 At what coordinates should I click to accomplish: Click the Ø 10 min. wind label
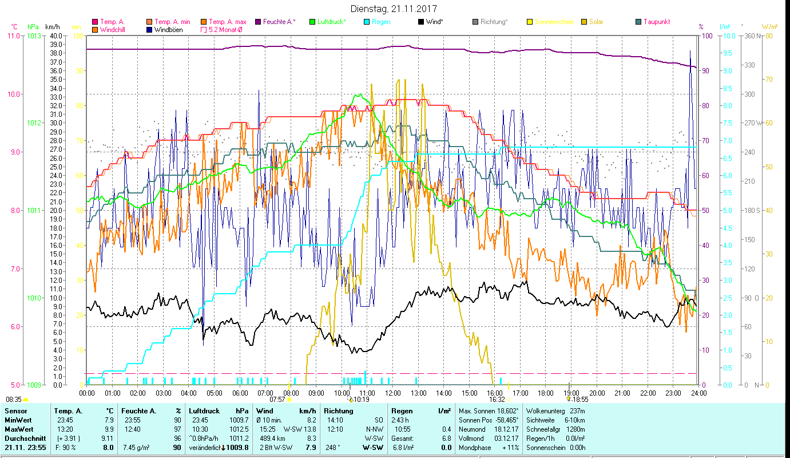(x=270, y=420)
